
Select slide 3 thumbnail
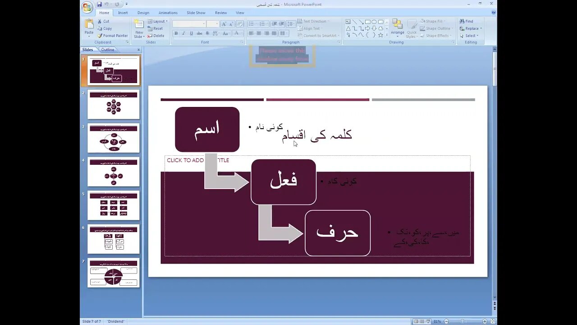(114, 138)
